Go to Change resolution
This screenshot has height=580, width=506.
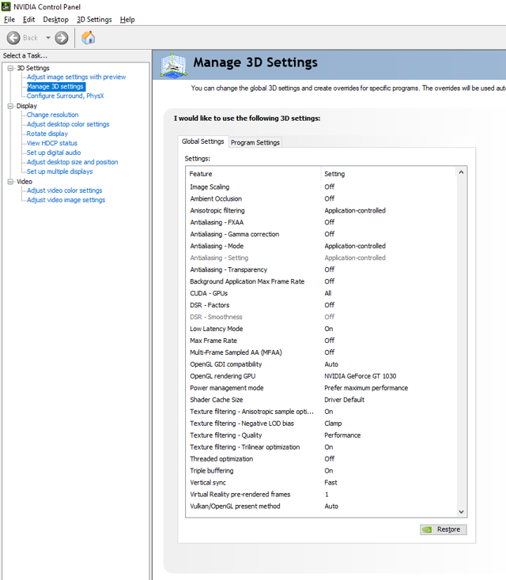(52, 115)
